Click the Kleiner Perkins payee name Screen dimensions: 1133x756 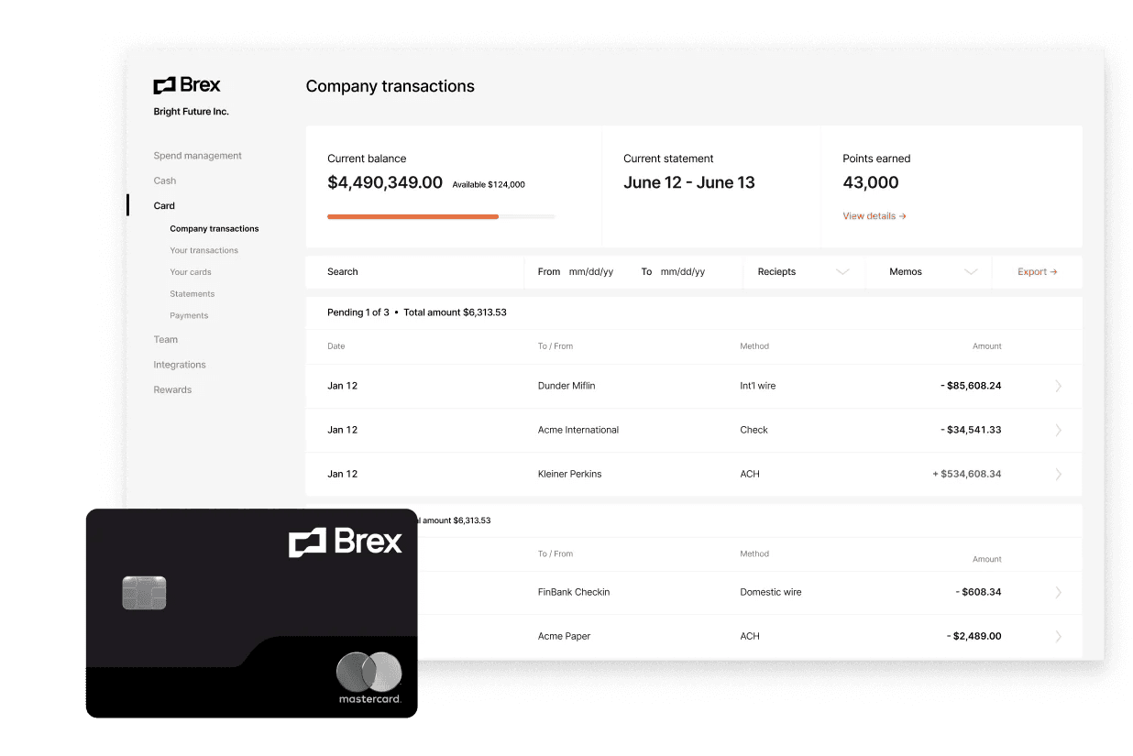(569, 474)
